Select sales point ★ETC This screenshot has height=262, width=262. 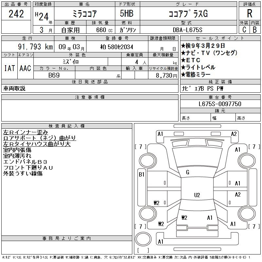[x=191, y=60]
